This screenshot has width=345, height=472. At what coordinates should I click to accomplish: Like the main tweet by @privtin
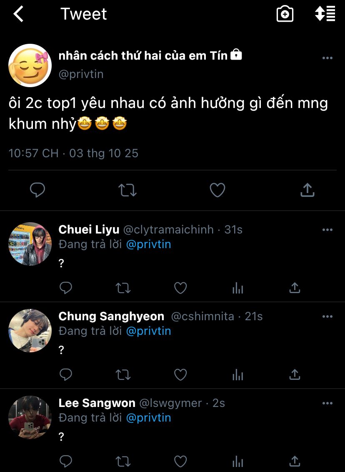coord(217,190)
